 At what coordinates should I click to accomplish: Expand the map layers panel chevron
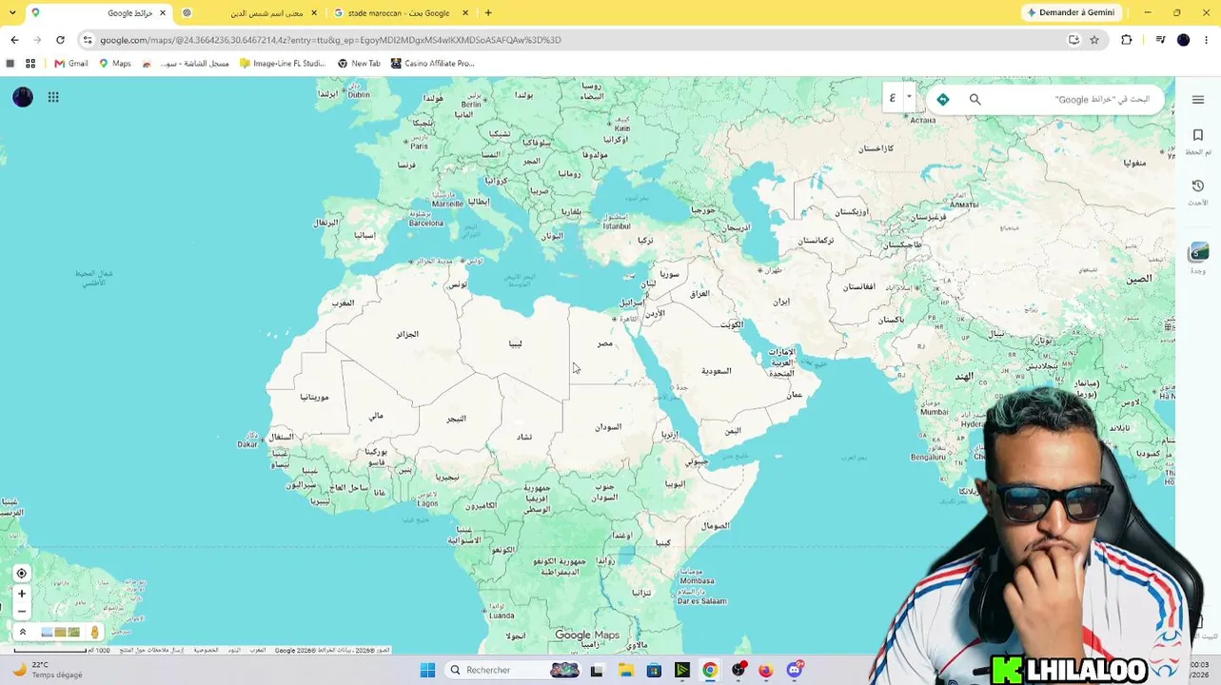point(23,632)
